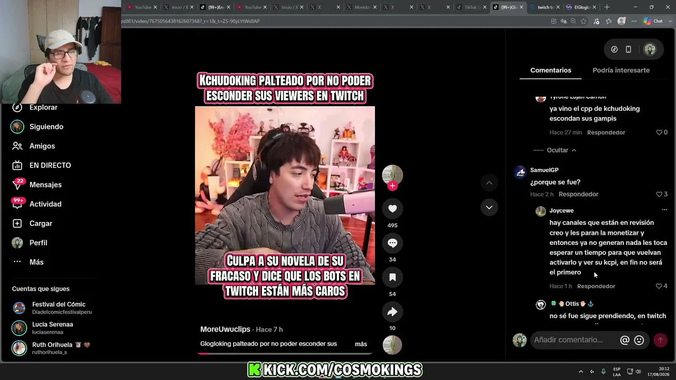Switch to the 'twitch tr' browser tab
Viewport: 676px width, 380px height.
(x=544, y=7)
